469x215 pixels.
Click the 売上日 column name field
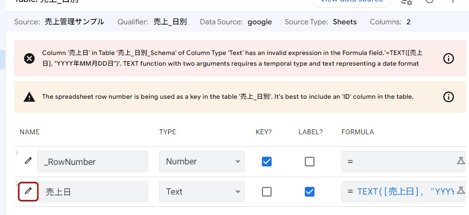tap(93, 192)
